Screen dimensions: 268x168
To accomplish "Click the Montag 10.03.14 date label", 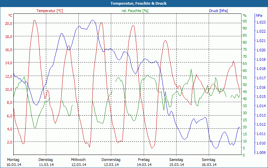I will click(x=13, y=162).
